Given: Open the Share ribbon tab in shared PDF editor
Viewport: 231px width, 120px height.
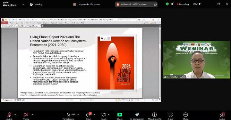Looking at the screenshot, I should [61, 23].
